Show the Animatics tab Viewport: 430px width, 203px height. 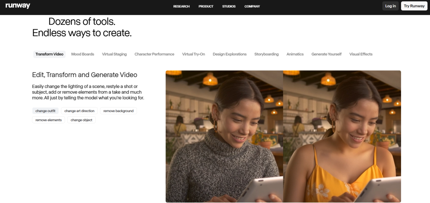pos(295,54)
